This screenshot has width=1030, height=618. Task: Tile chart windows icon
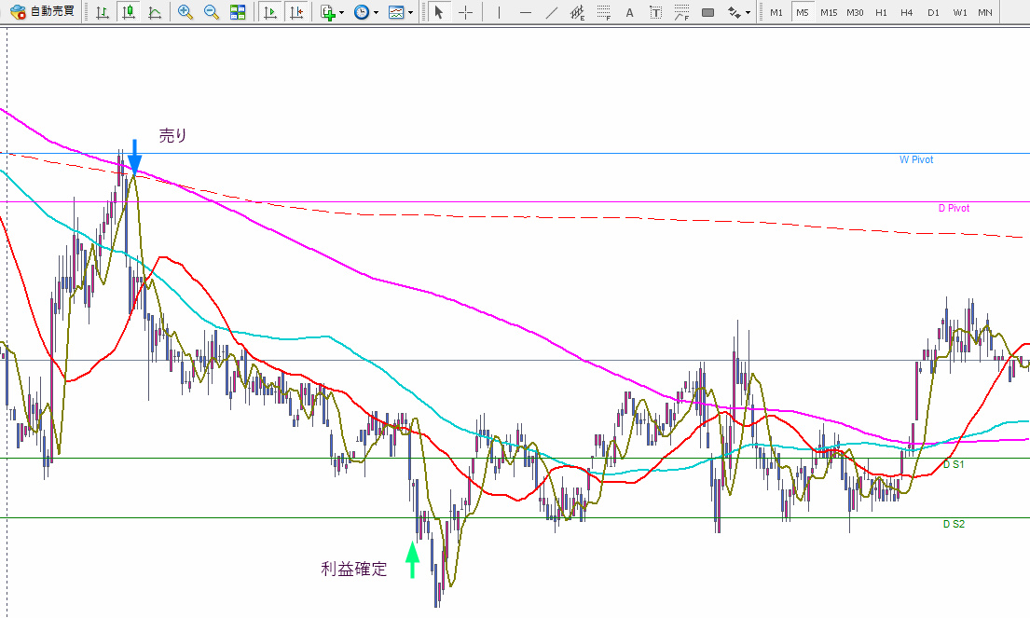(238, 12)
